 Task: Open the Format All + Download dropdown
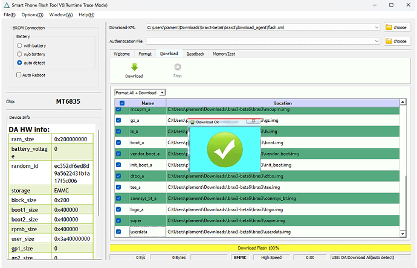pyautogui.click(x=162, y=93)
